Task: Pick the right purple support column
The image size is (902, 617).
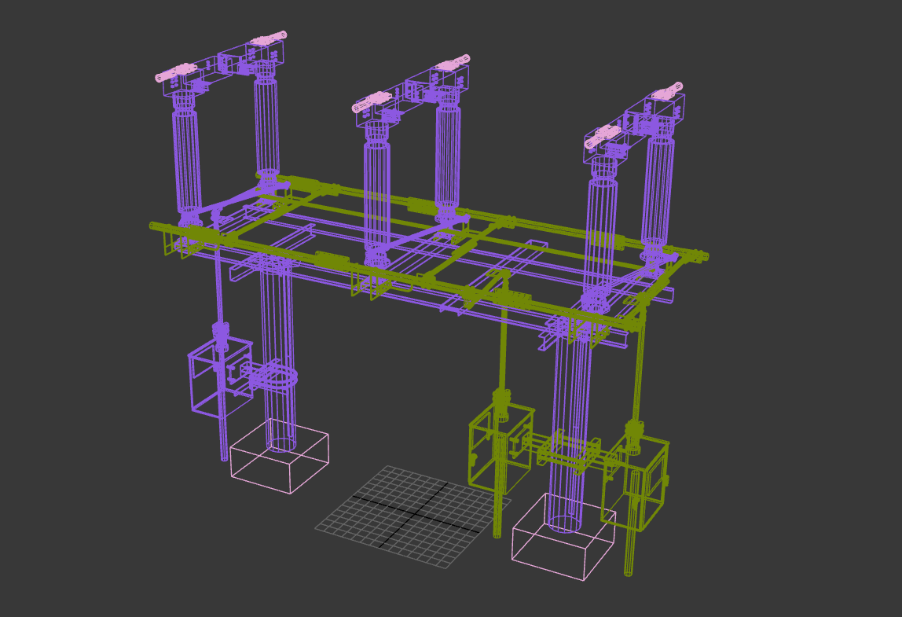Action: coord(570,424)
